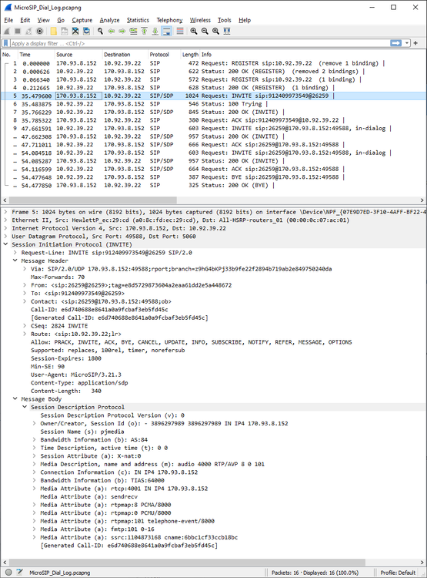
Task: Reload the capture file via the toolbar icon
Action: pos(86,32)
